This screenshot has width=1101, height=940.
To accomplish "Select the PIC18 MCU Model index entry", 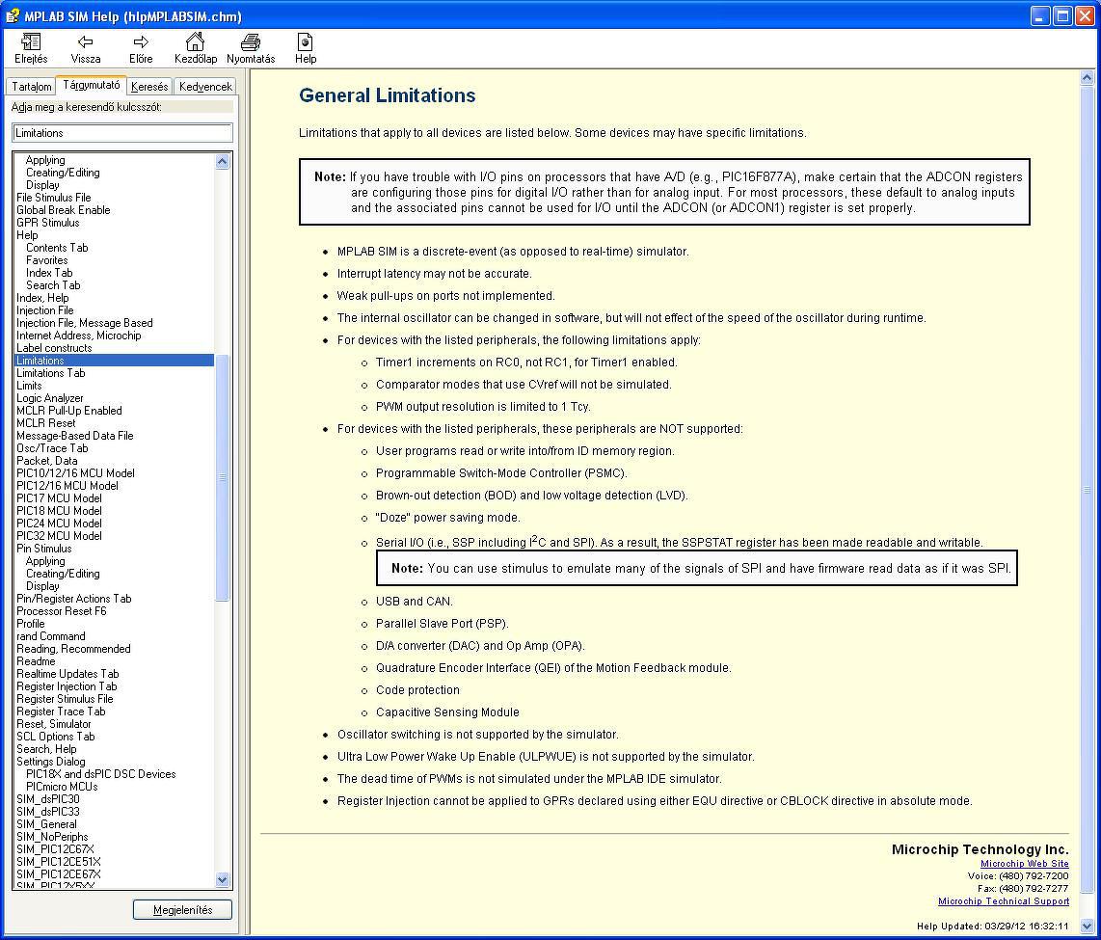I will coord(59,510).
